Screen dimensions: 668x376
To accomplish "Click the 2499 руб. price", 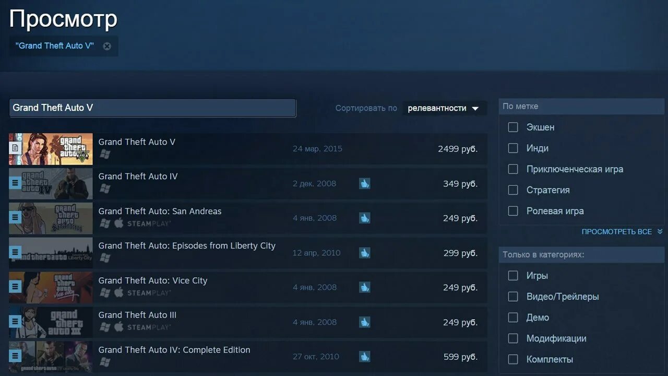I will (x=458, y=149).
